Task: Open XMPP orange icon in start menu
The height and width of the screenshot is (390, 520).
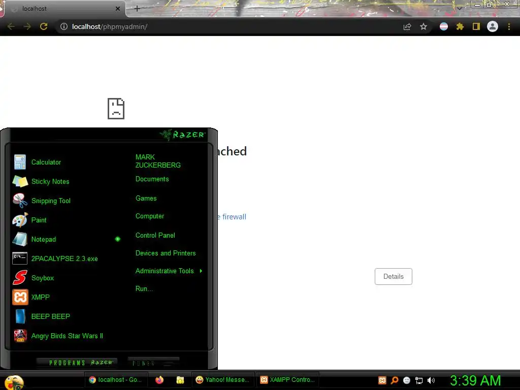Action: (x=20, y=297)
